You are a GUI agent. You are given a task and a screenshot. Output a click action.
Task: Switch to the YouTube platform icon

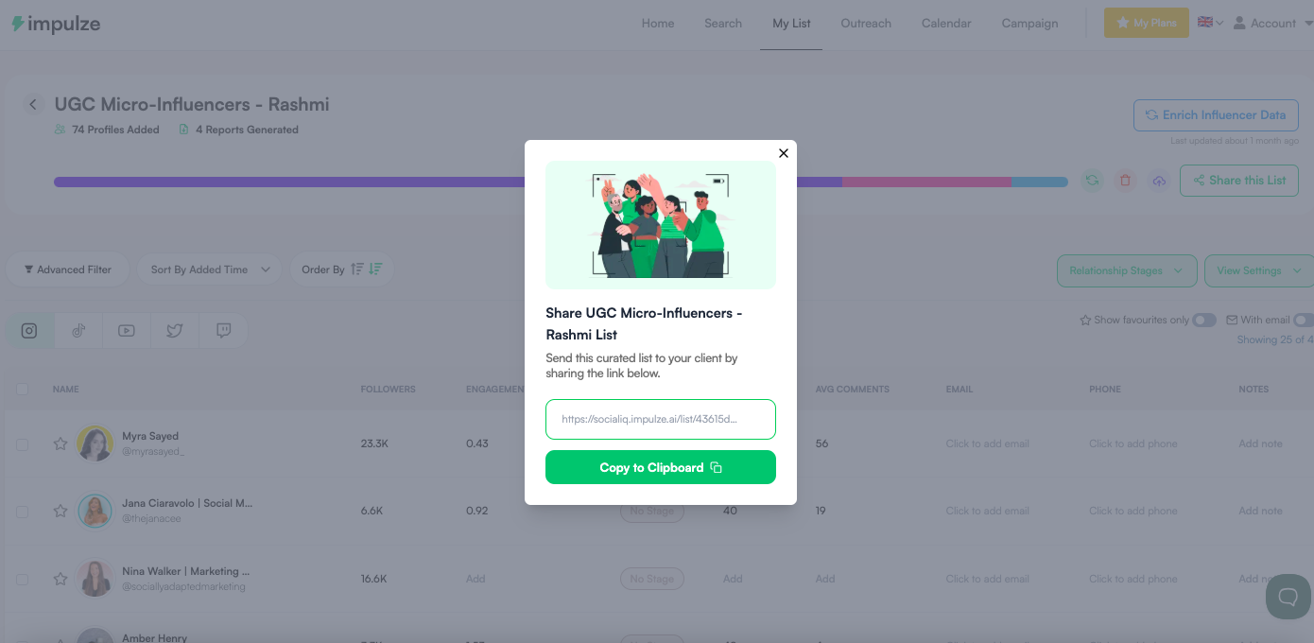tap(127, 331)
